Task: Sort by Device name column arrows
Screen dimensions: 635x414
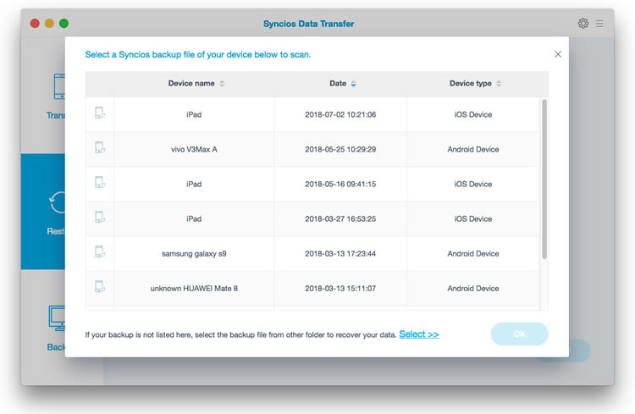Action: [x=222, y=84]
